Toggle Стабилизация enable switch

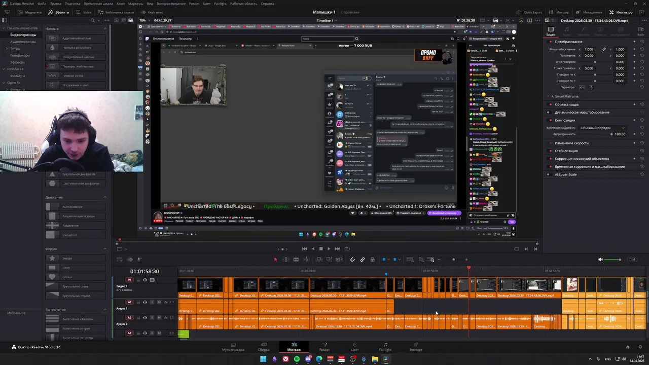[x=550, y=151]
